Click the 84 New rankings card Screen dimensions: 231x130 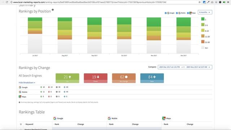(x=152, y=78)
